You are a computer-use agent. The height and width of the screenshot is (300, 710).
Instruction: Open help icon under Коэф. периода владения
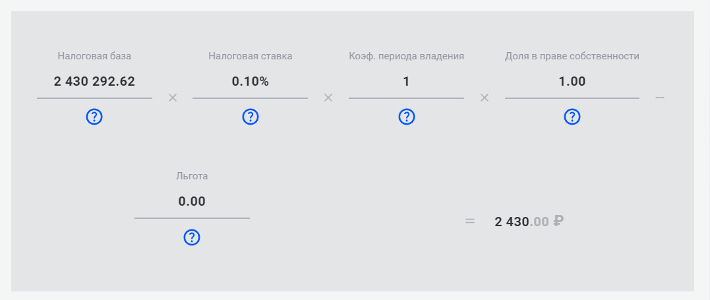[407, 117]
